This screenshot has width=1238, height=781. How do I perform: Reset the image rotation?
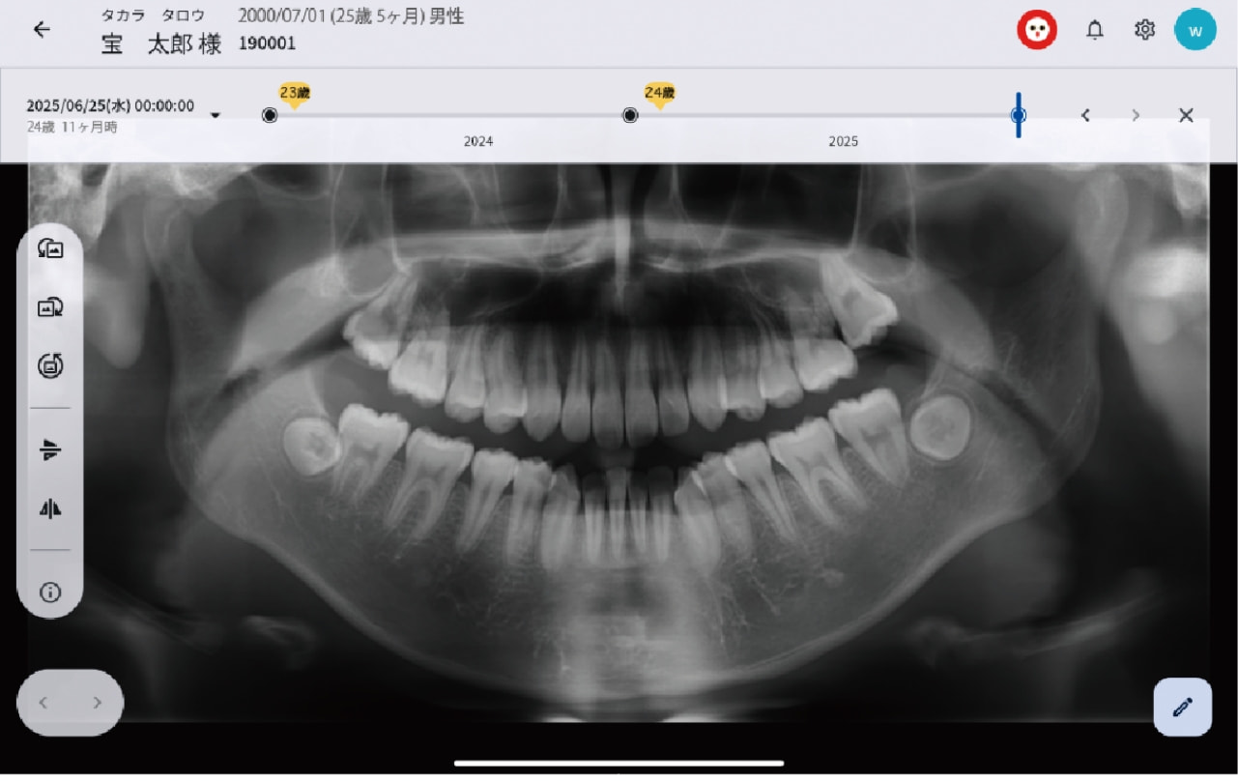tap(50, 365)
